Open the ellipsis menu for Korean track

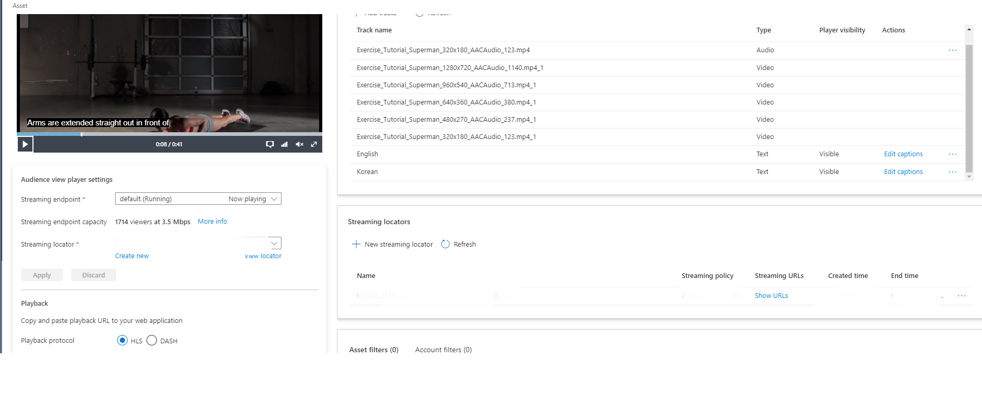tap(952, 172)
